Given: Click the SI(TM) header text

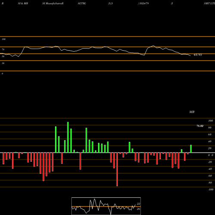Looking at the screenshot, I should 82,3.
